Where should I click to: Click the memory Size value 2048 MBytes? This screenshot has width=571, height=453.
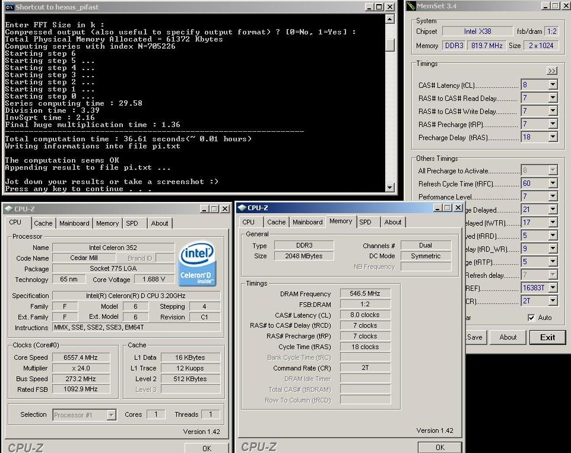pyautogui.click(x=304, y=256)
